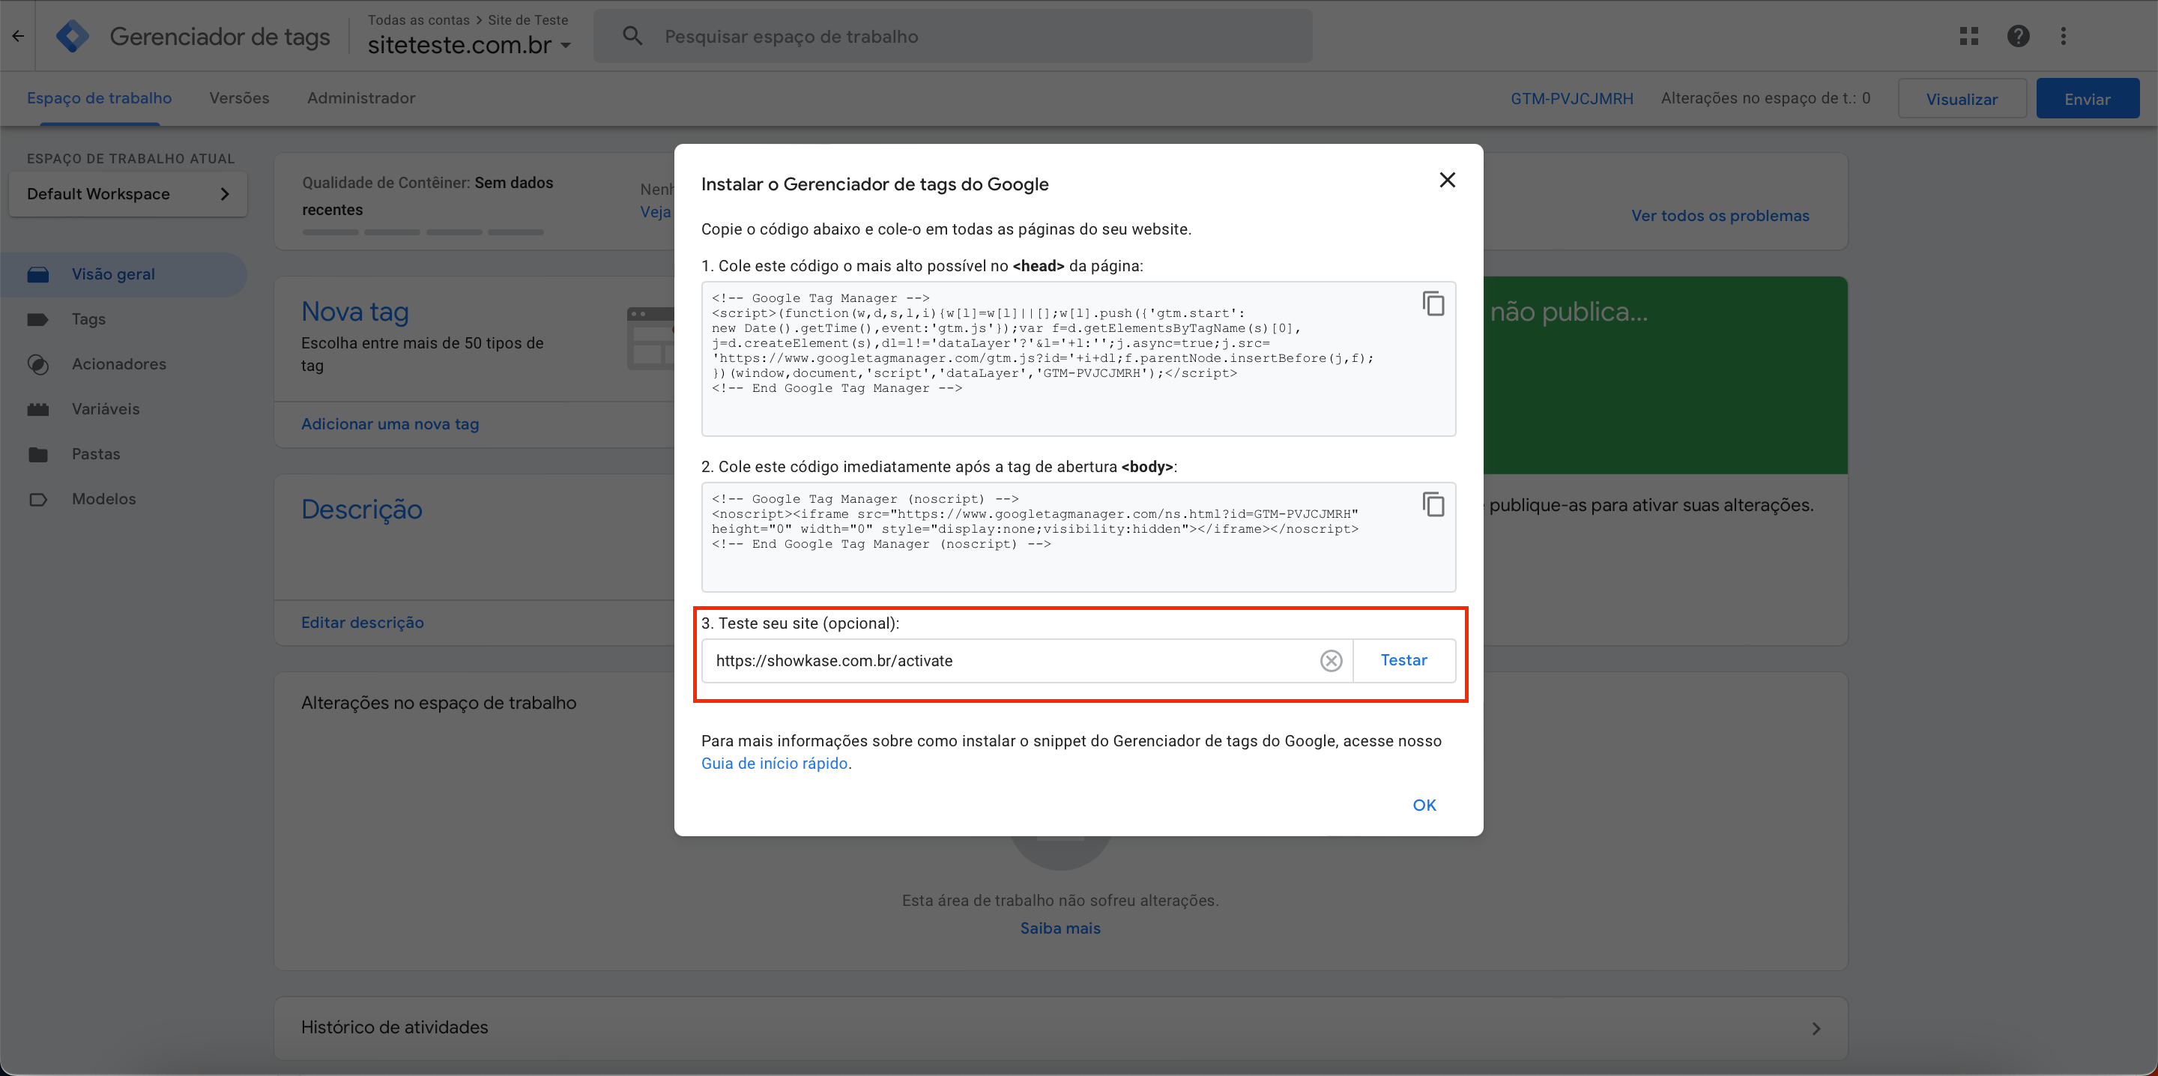2158x1076 pixels.
Task: Click the Enviar button
Action: click(x=2087, y=99)
